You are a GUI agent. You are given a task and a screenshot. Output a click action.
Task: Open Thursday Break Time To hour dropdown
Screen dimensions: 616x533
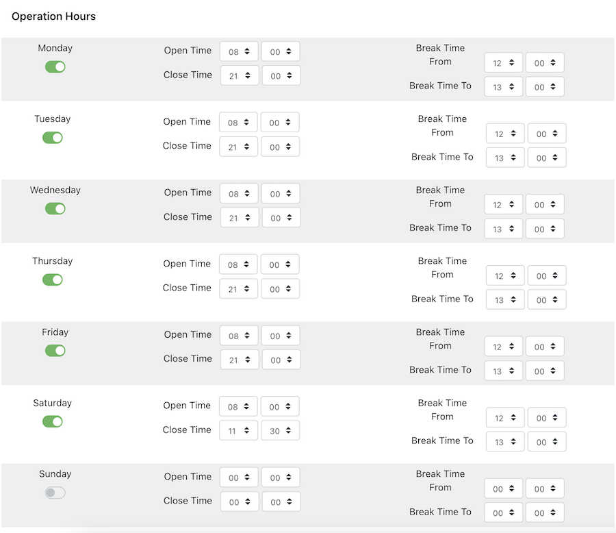(x=505, y=300)
